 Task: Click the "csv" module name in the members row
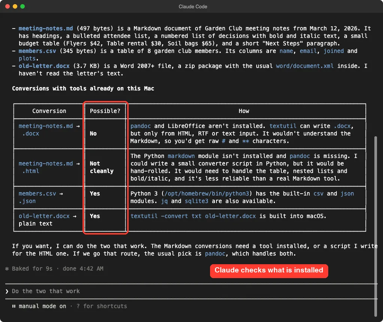(x=318, y=194)
